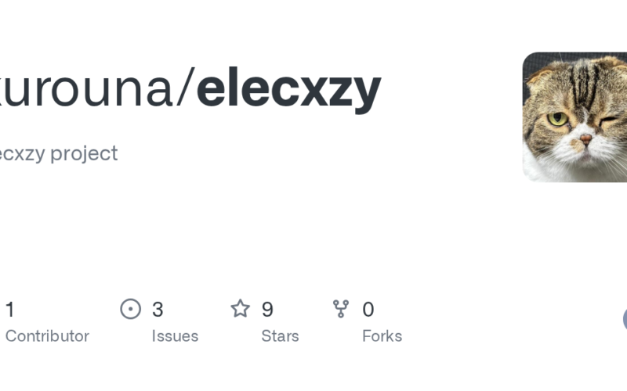Open the elecxzy repository name
The width and height of the screenshot is (627, 391).
[x=288, y=88]
